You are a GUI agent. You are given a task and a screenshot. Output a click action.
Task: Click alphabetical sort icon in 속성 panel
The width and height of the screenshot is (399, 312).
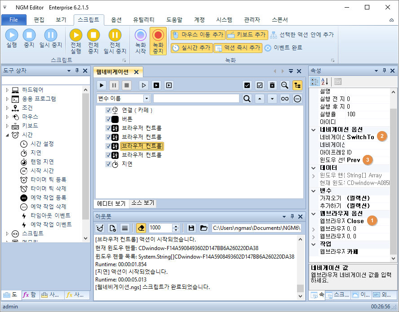pos(324,82)
